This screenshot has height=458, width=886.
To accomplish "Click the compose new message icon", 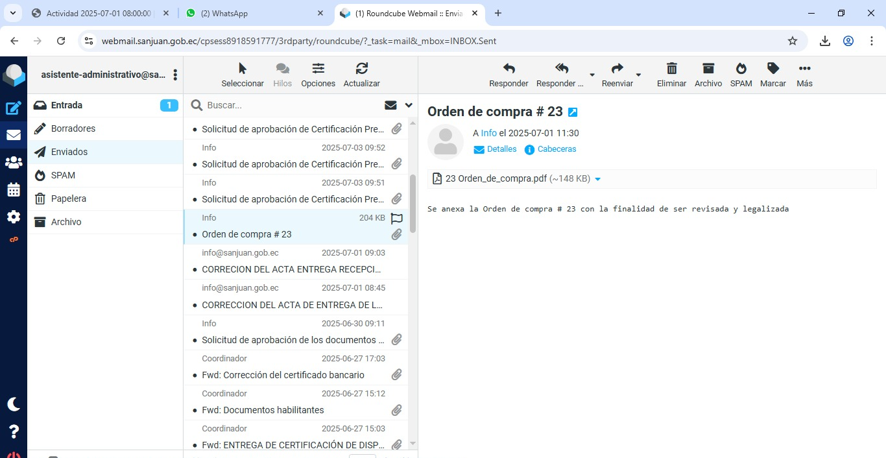I will coord(14,108).
